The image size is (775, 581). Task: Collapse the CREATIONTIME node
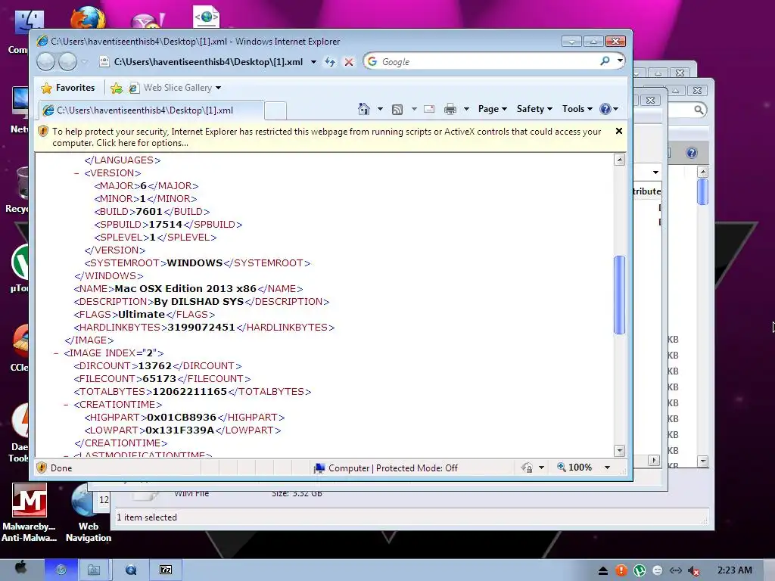pos(66,405)
